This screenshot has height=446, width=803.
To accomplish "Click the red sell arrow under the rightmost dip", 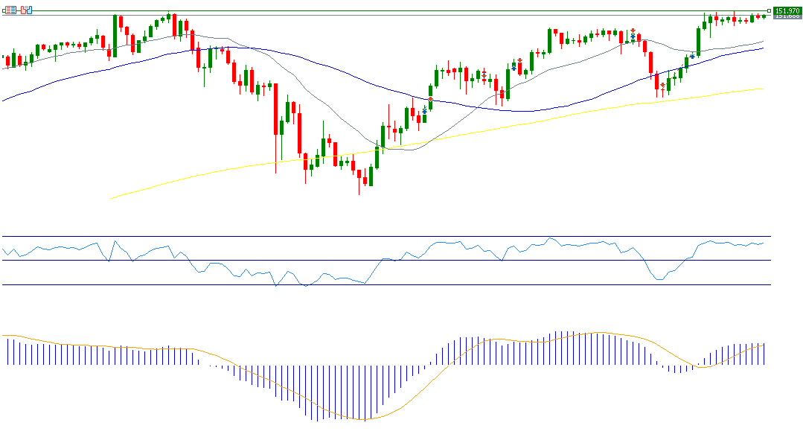I will pos(662,85).
